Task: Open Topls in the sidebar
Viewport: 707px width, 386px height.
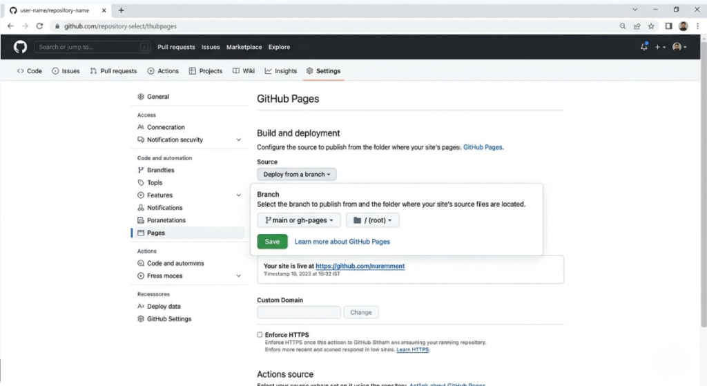Action: coord(150,182)
